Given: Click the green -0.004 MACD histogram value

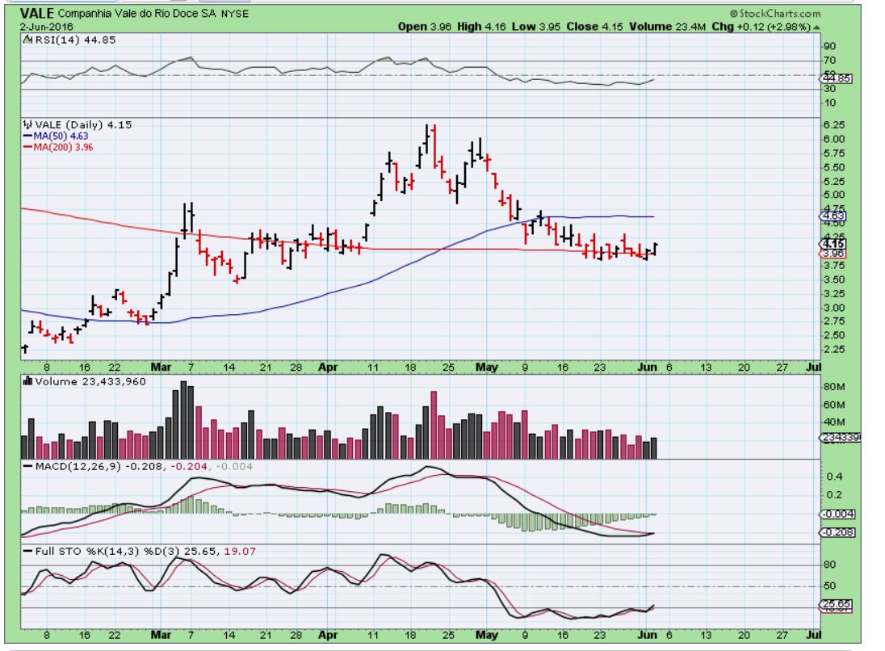Looking at the screenshot, I should (234, 466).
